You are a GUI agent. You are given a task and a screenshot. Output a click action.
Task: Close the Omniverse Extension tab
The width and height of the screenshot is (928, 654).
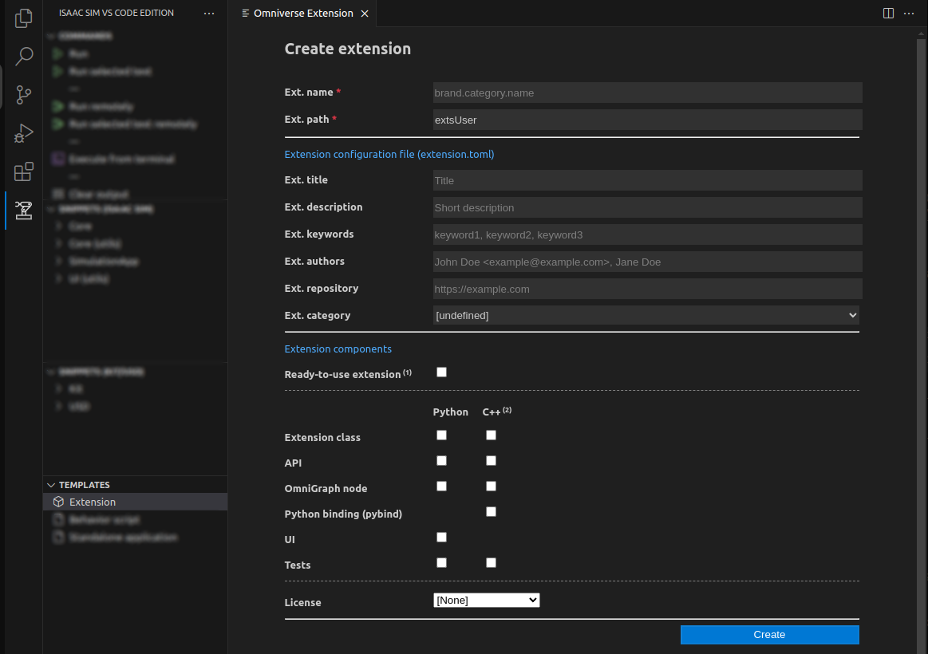pyautogui.click(x=365, y=14)
